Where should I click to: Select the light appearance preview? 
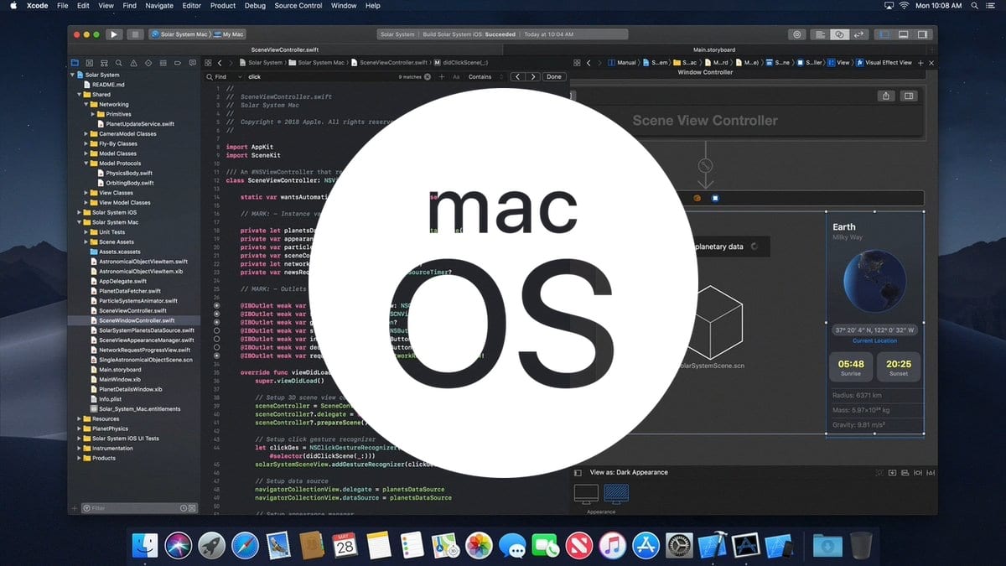[586, 495]
